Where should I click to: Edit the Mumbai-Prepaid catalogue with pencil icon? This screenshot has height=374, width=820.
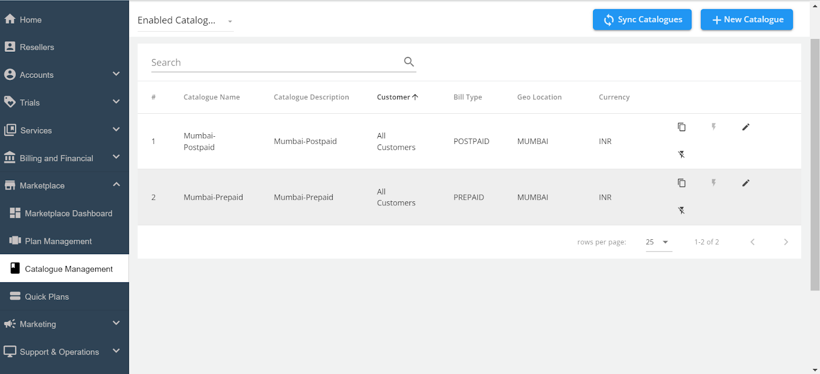pos(746,183)
